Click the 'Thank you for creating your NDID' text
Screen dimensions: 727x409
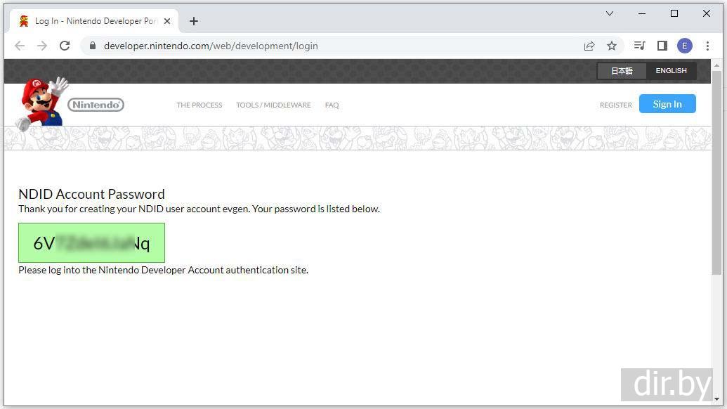pos(91,209)
